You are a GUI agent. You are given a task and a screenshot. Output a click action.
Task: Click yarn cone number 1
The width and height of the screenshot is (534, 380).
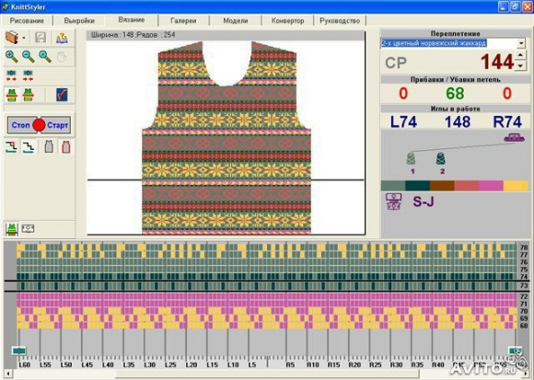pos(412,159)
